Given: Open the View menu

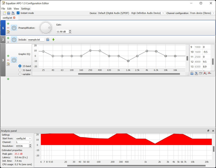Looking at the screenshot, I should (16, 9).
